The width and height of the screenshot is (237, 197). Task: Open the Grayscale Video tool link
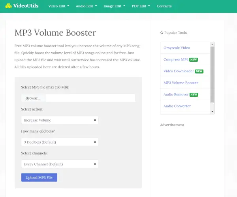coord(177,48)
